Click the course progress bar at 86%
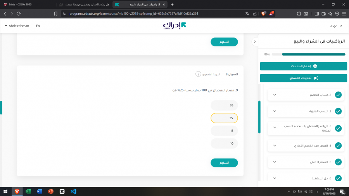349x196 pixels. tap(308, 55)
